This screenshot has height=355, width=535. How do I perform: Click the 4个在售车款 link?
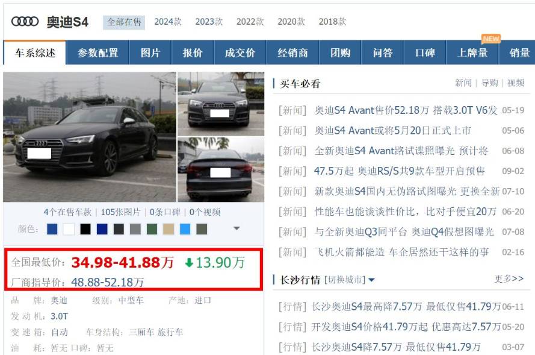[x=67, y=212]
